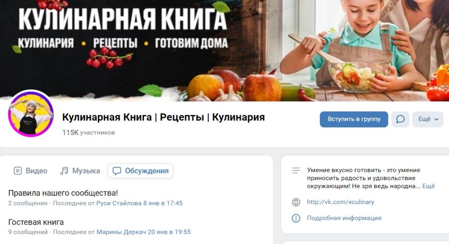The image size is (449, 244).
Task: Switch to the Видео tab
Action: tap(30, 171)
